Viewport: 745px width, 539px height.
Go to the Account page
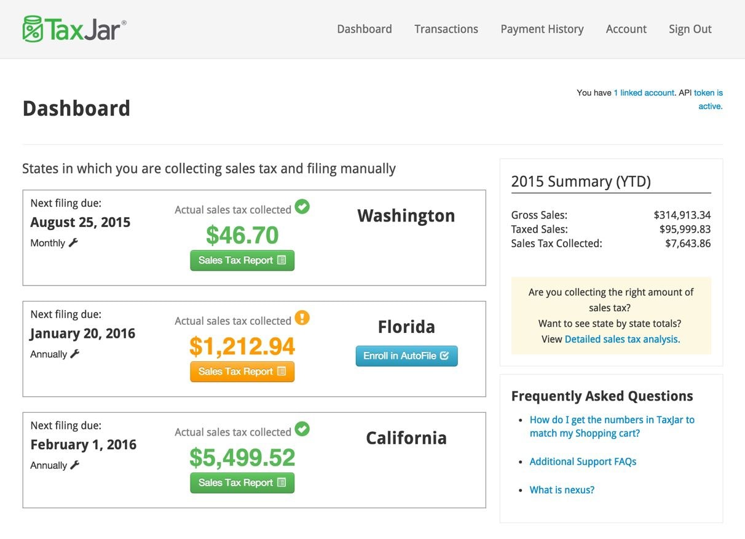coord(626,29)
